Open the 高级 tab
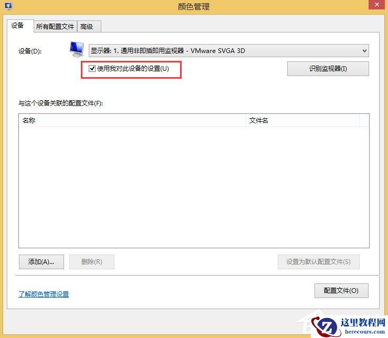The image size is (388, 338). click(x=89, y=26)
